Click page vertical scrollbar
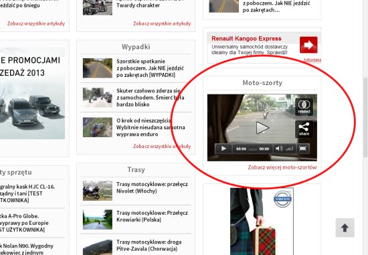 365,117
